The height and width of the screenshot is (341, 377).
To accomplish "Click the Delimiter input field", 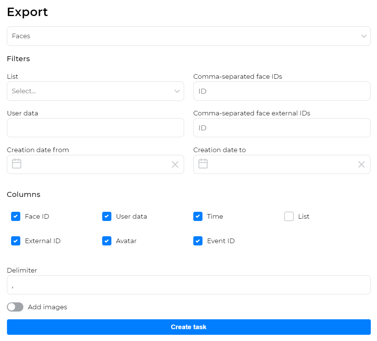I will pos(189,284).
